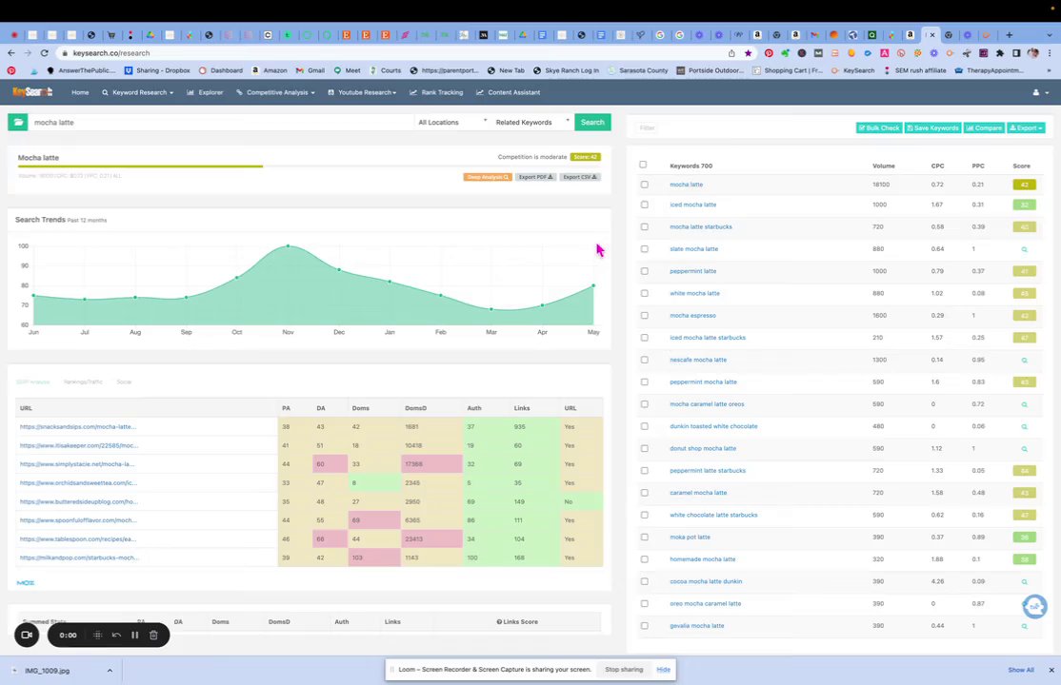The width and height of the screenshot is (1061, 685).
Task: Open Rank Tracking in navigation bar
Action: (436, 92)
